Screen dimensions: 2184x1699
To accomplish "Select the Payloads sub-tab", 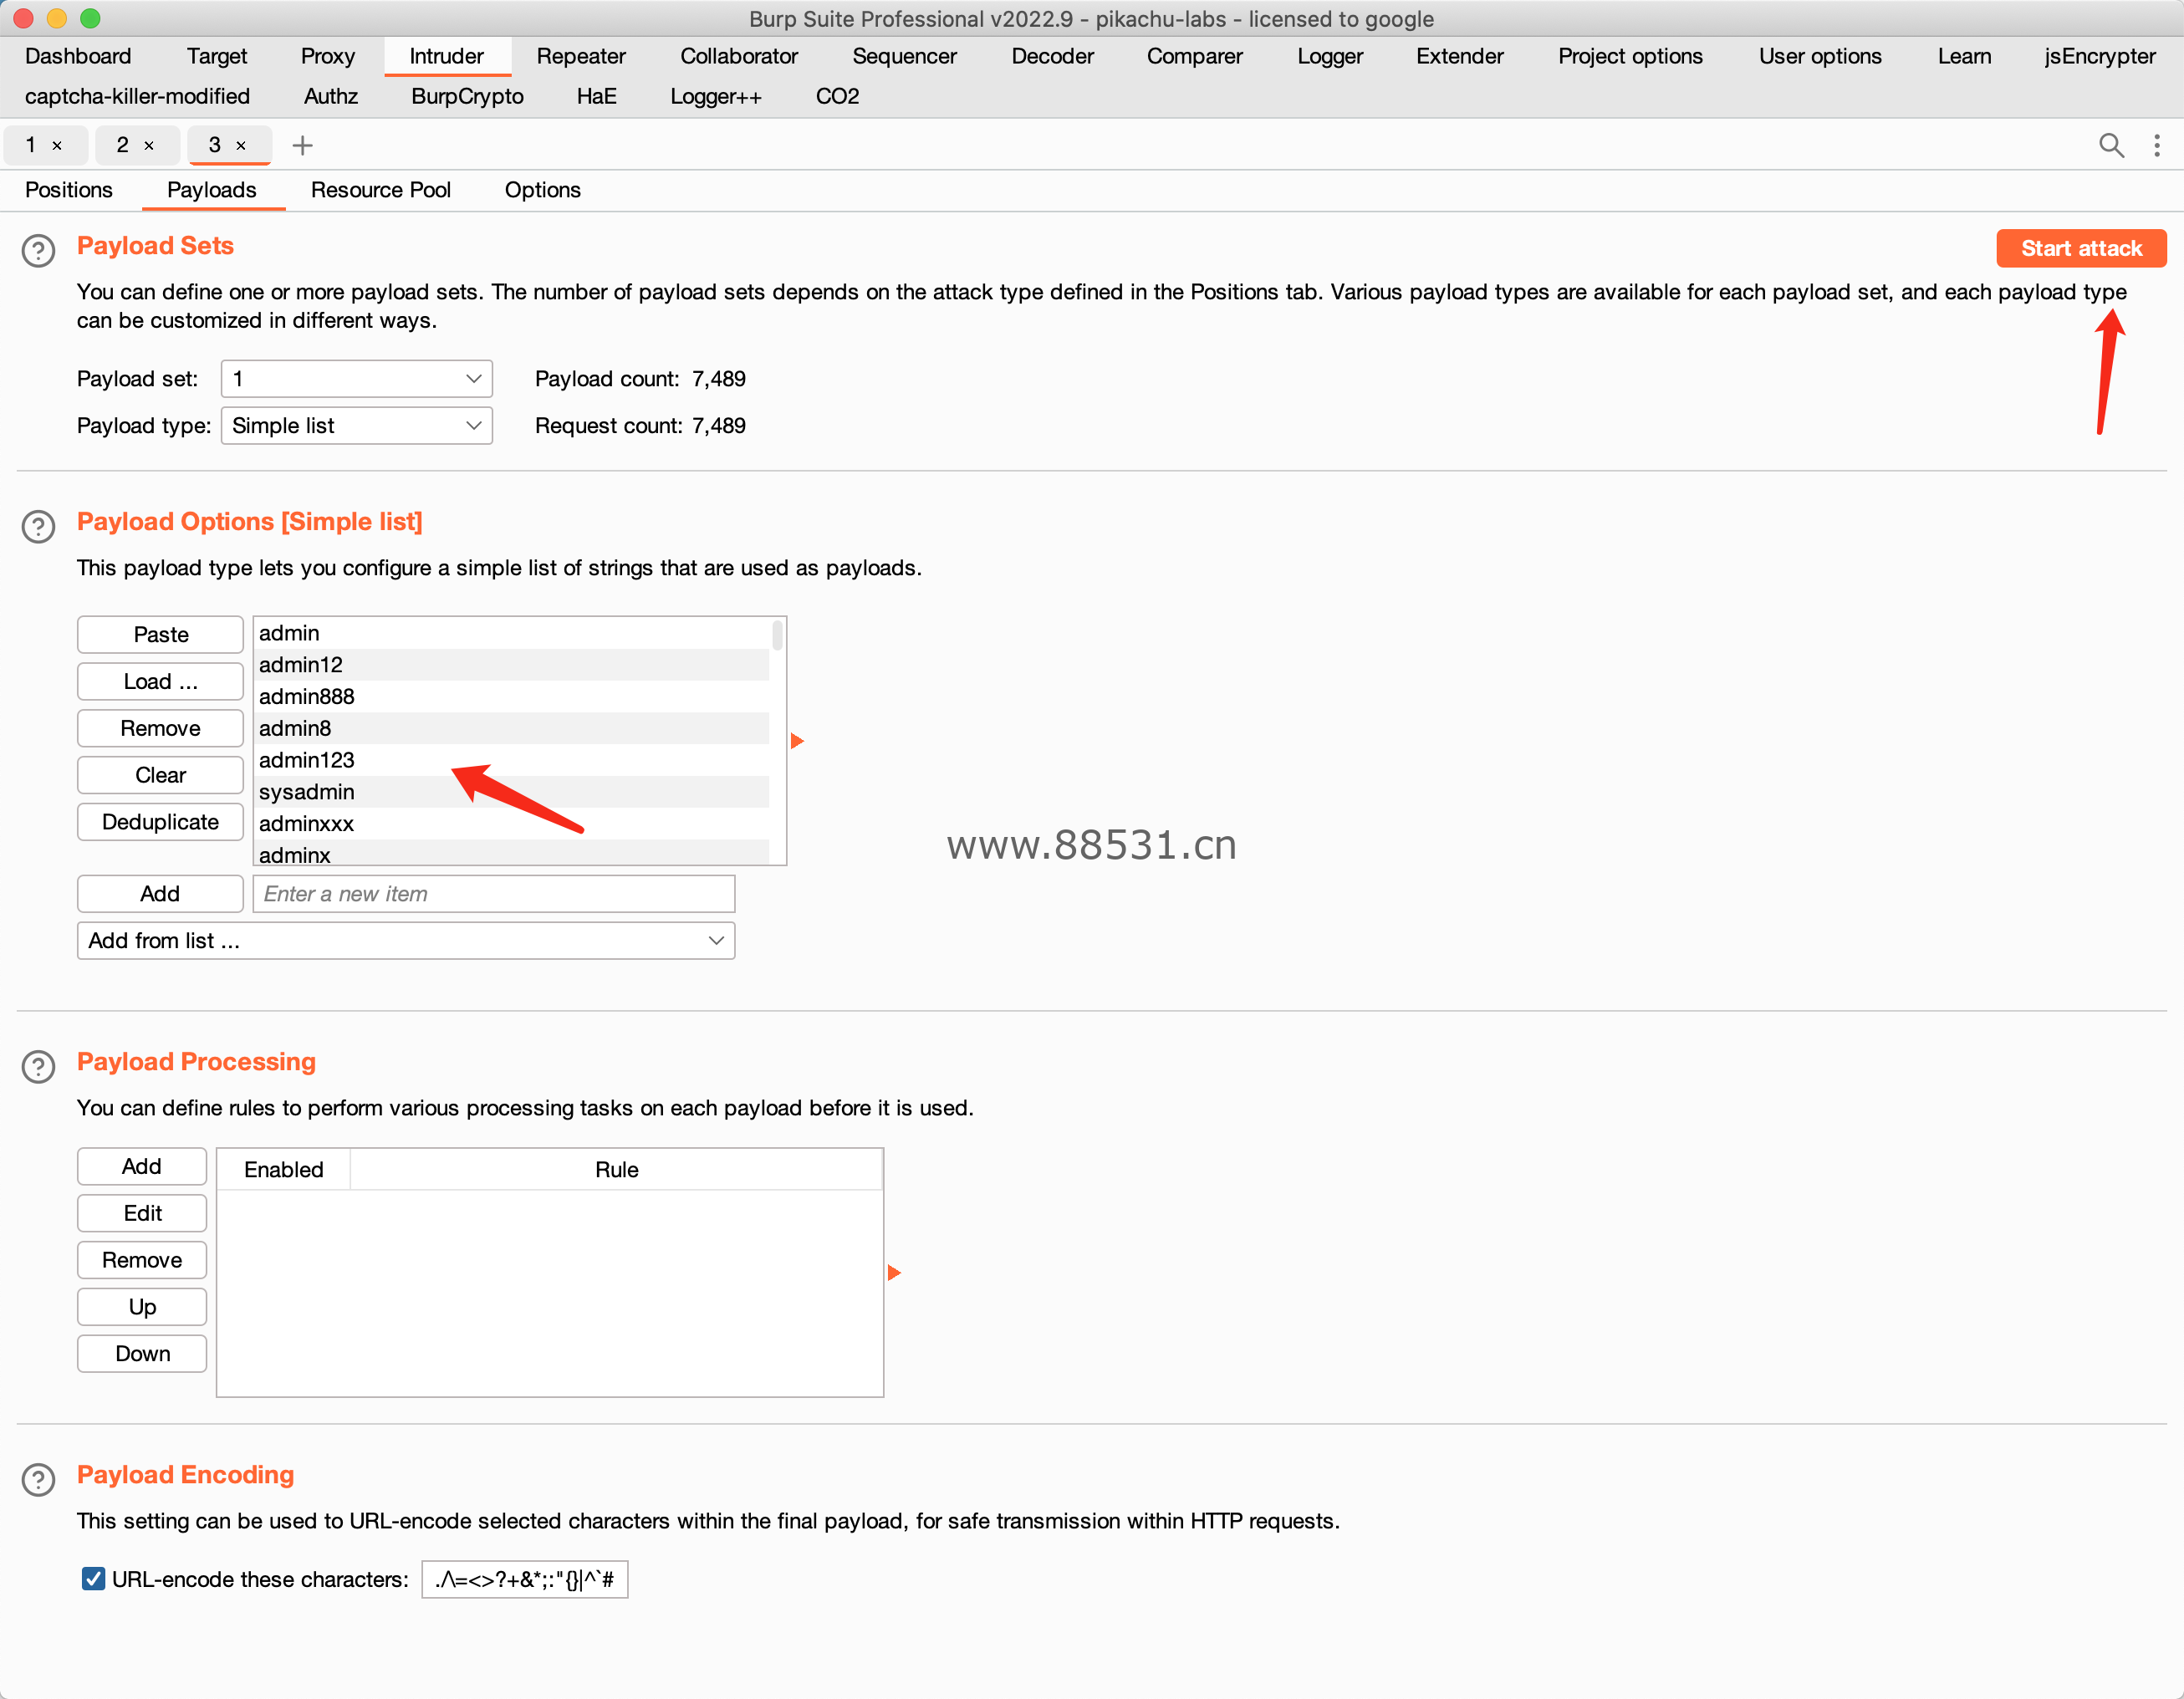I will pyautogui.click(x=212, y=190).
